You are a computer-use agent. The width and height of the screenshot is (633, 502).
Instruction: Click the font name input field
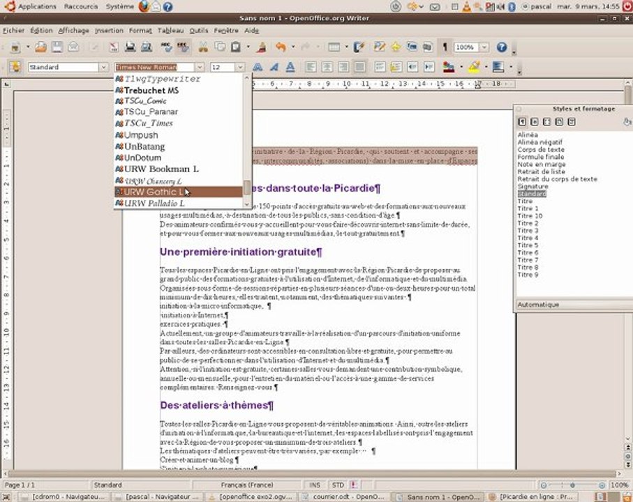pos(154,67)
